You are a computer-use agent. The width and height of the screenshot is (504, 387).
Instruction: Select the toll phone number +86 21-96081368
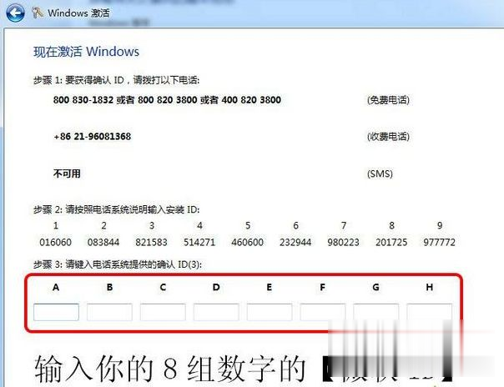[93, 137]
